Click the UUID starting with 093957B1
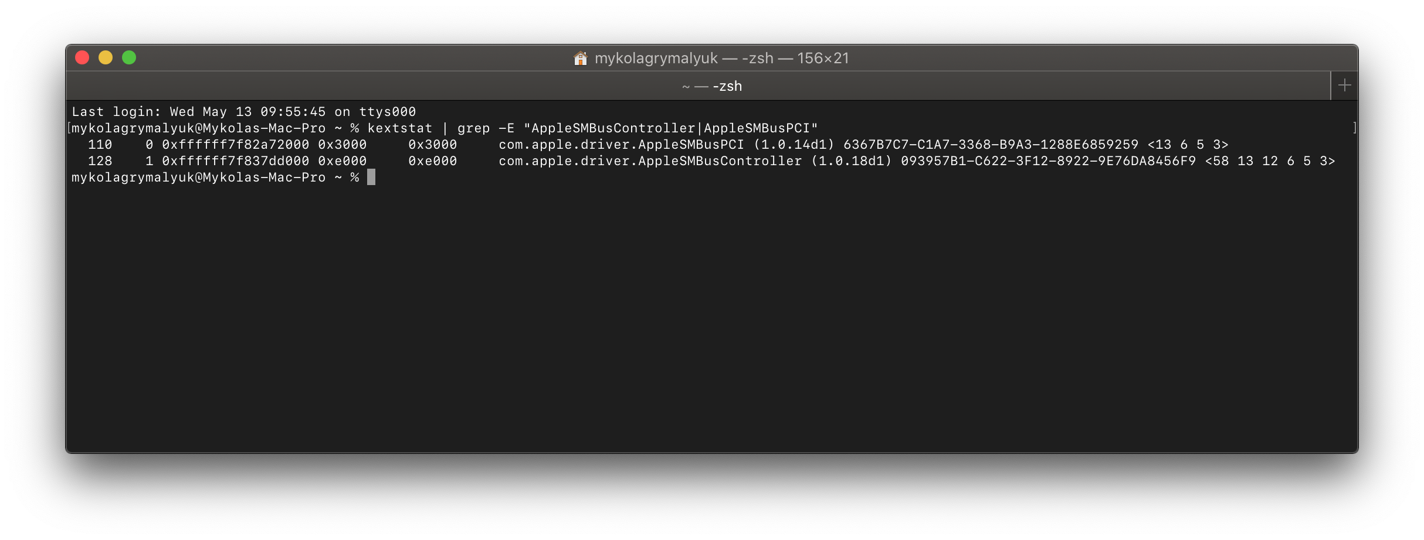The height and width of the screenshot is (540, 1424). coord(1048,161)
